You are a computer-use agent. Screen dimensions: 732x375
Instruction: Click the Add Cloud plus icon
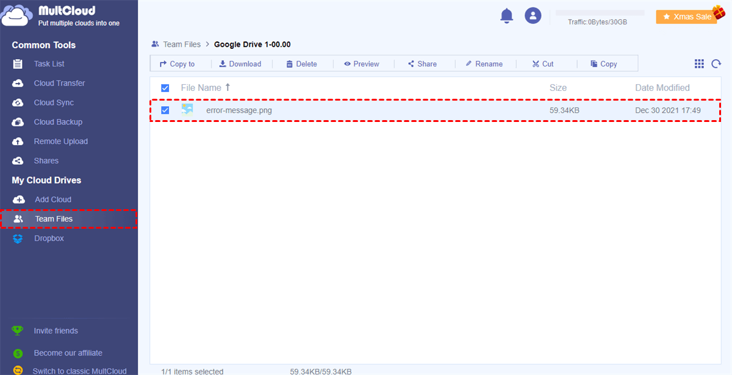[18, 199]
